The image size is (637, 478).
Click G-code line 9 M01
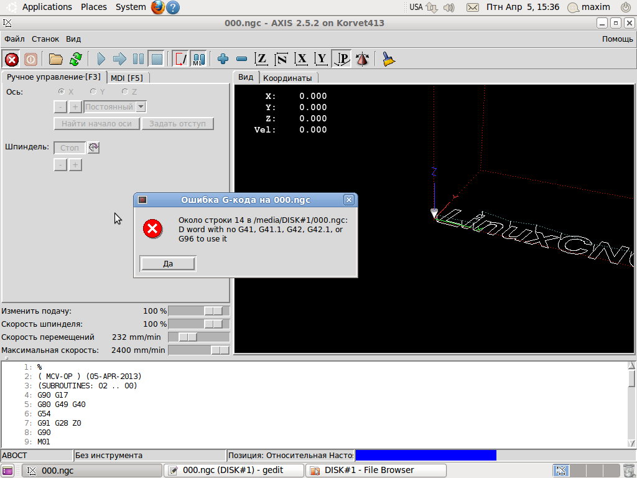(44, 442)
